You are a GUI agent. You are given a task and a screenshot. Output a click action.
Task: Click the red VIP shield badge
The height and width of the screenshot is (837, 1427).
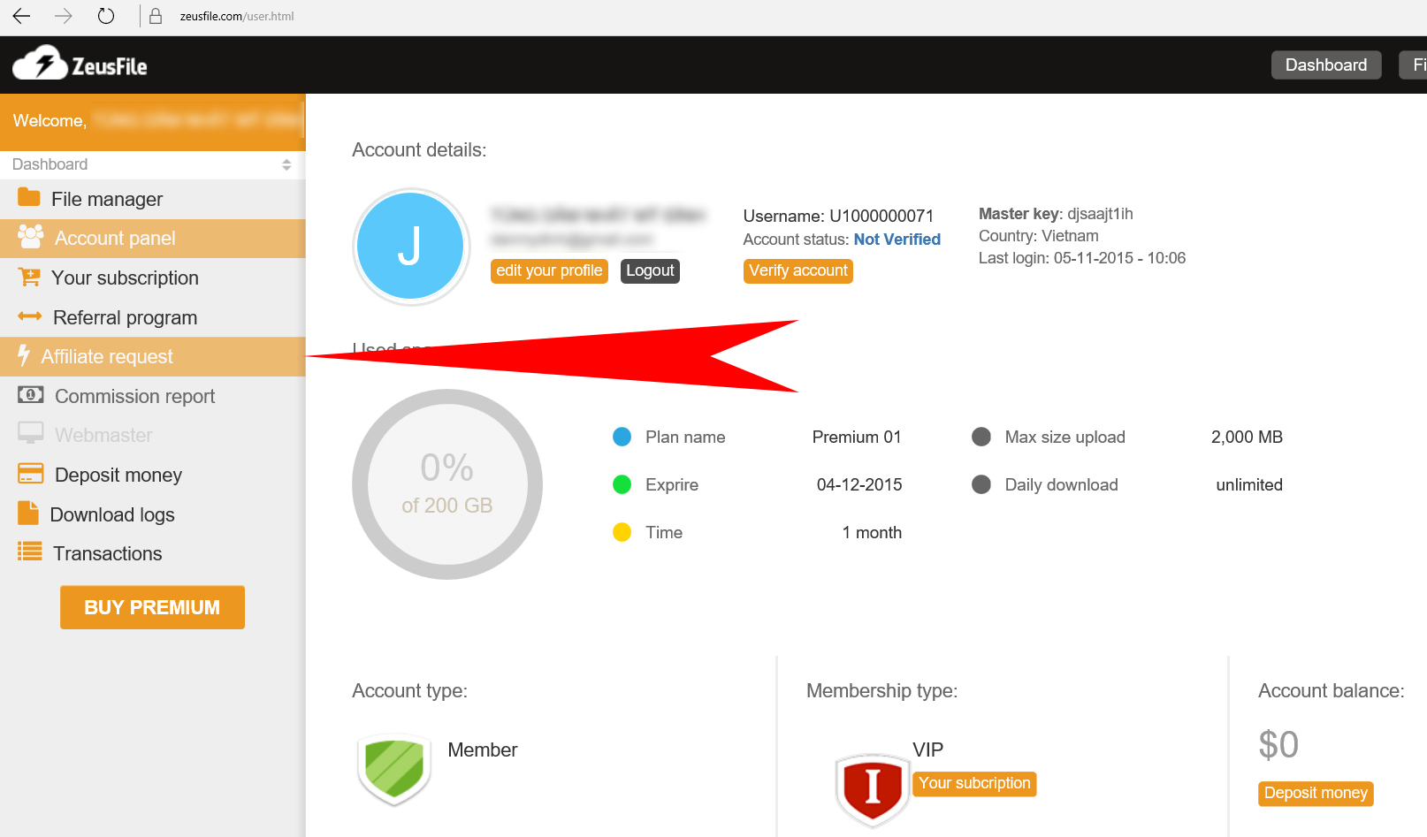[x=873, y=788]
